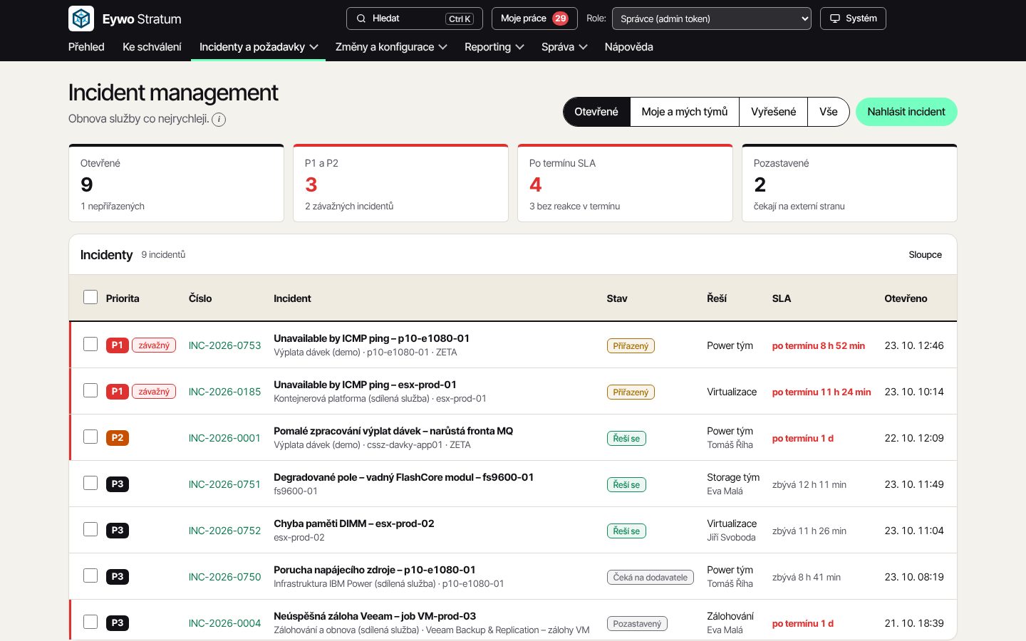Image resolution: width=1026 pixels, height=641 pixels.
Task: Check the box for INC-2026-0750
Action: 90,575
